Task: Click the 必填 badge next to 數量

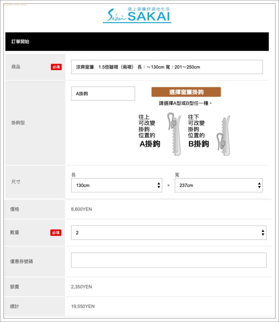Action: coord(56,233)
